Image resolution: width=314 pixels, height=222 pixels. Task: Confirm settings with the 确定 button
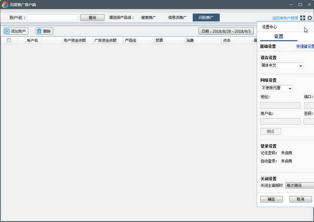click(272, 199)
